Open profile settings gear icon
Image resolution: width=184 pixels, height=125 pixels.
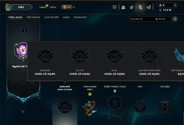point(175,19)
